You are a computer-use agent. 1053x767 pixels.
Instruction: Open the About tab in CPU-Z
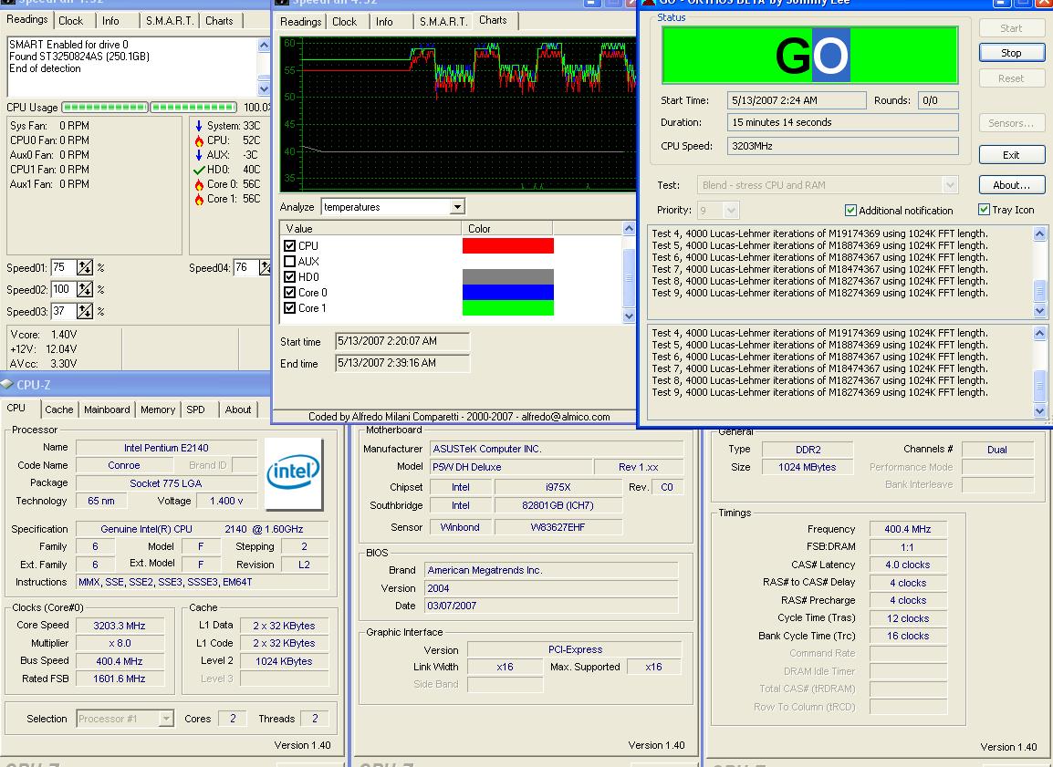[238, 409]
